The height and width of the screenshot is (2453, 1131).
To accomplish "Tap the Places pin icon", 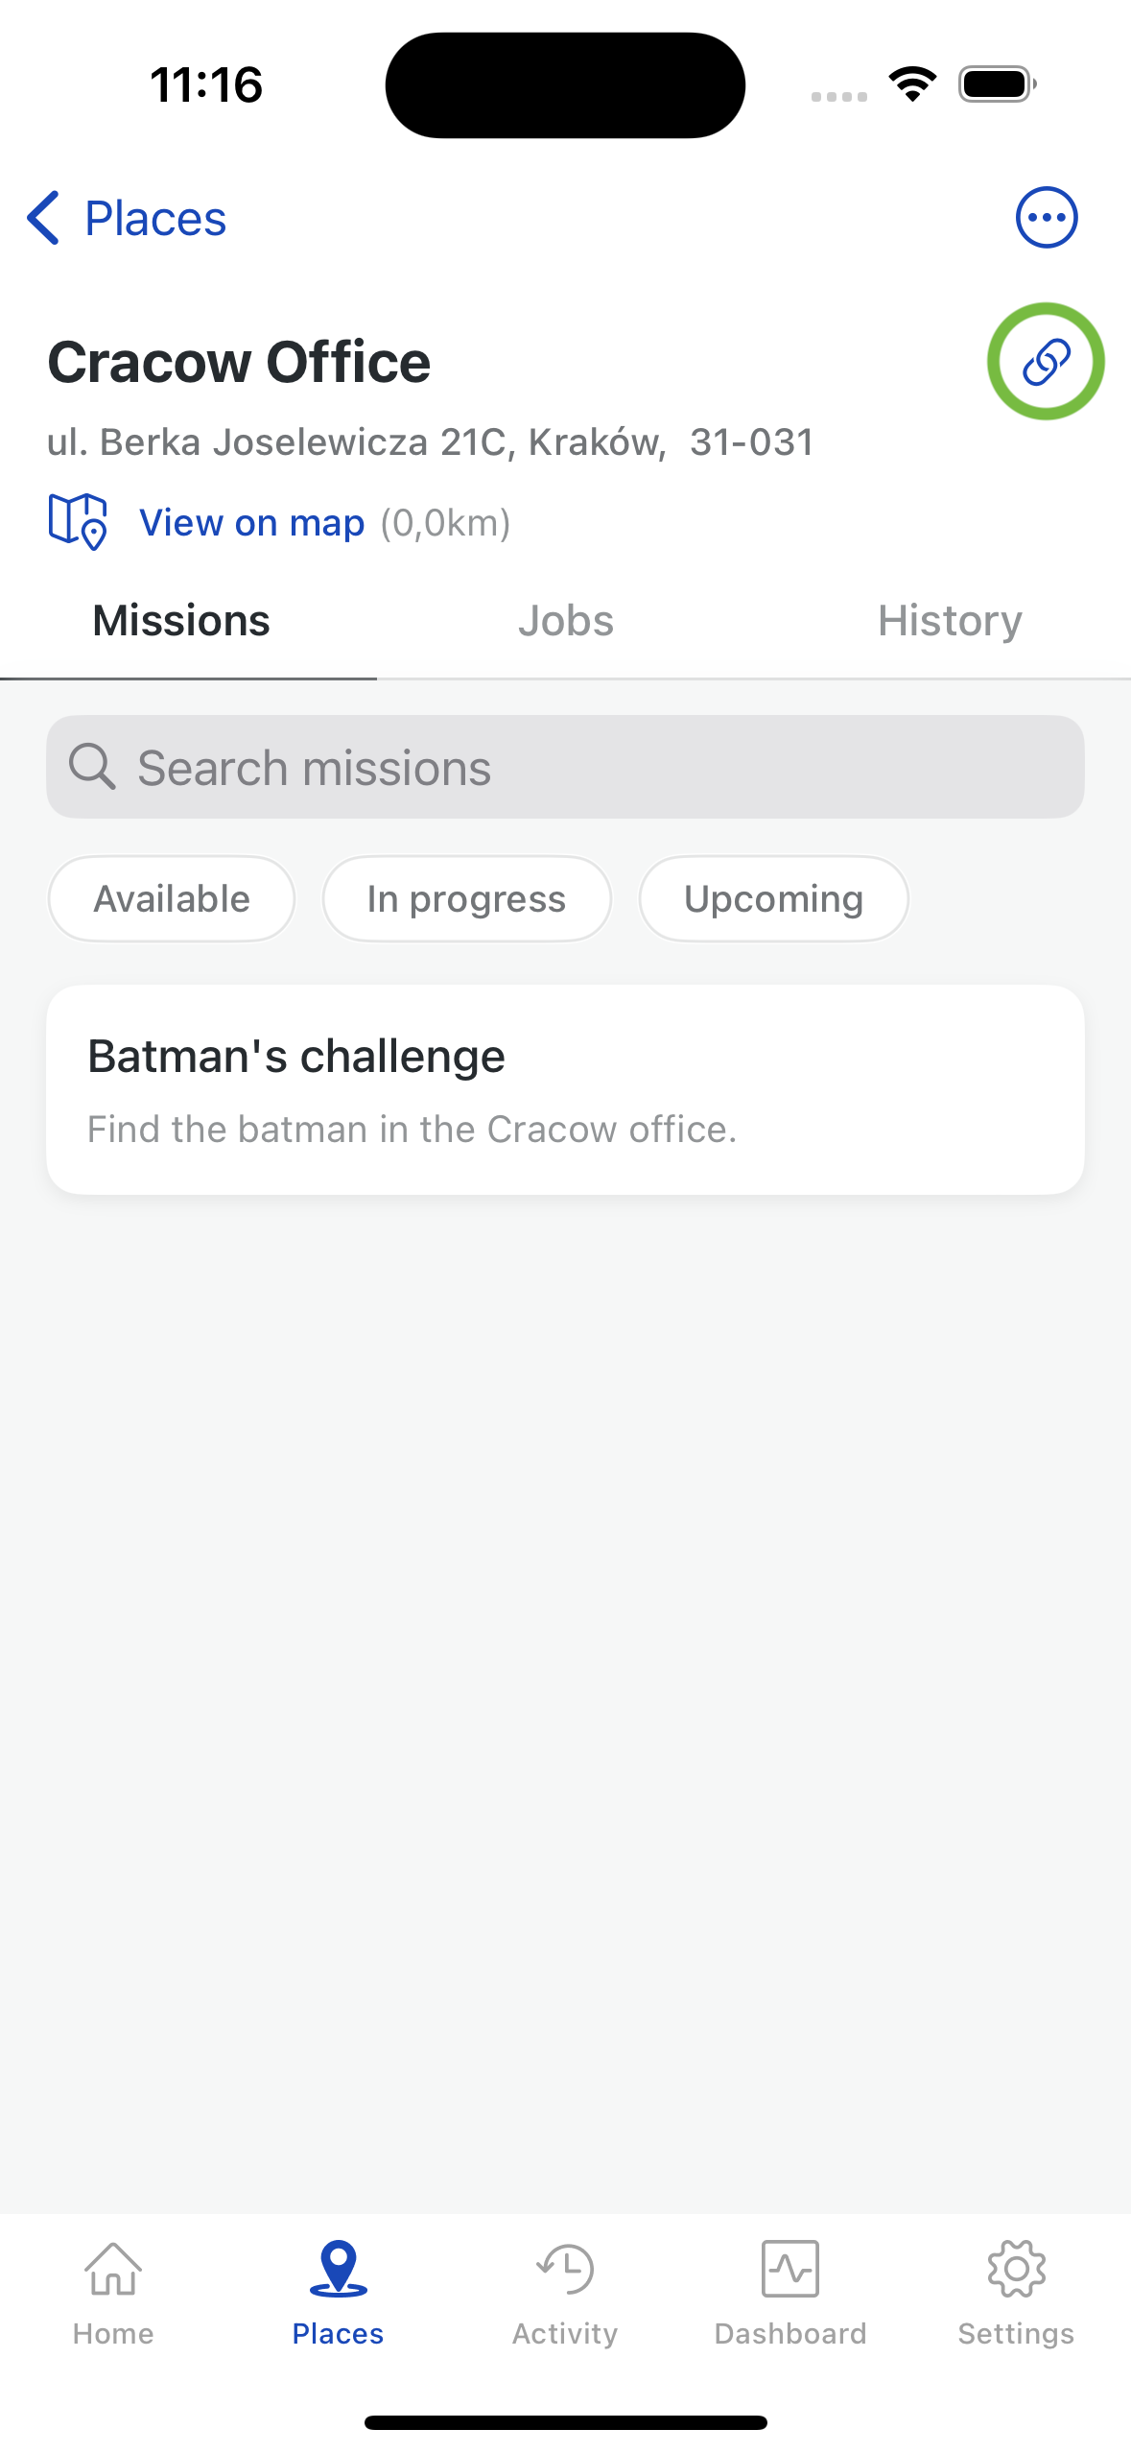I will 339,2269.
